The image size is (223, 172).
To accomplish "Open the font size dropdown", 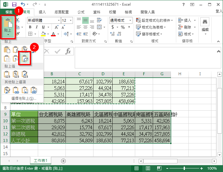I will click(x=71, y=20).
